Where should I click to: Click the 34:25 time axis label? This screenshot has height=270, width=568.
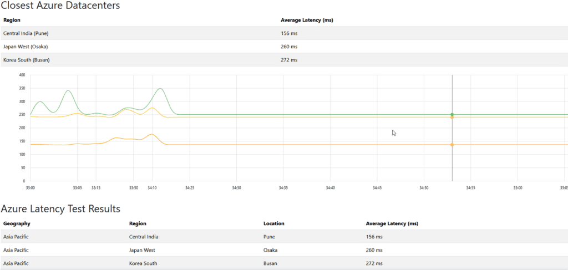tap(190, 188)
